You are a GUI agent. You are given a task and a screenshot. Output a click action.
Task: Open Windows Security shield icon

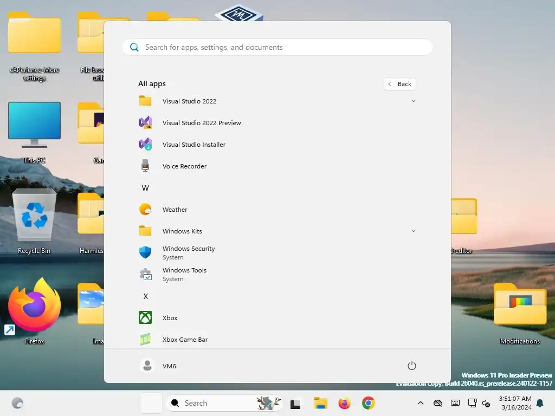(x=145, y=252)
